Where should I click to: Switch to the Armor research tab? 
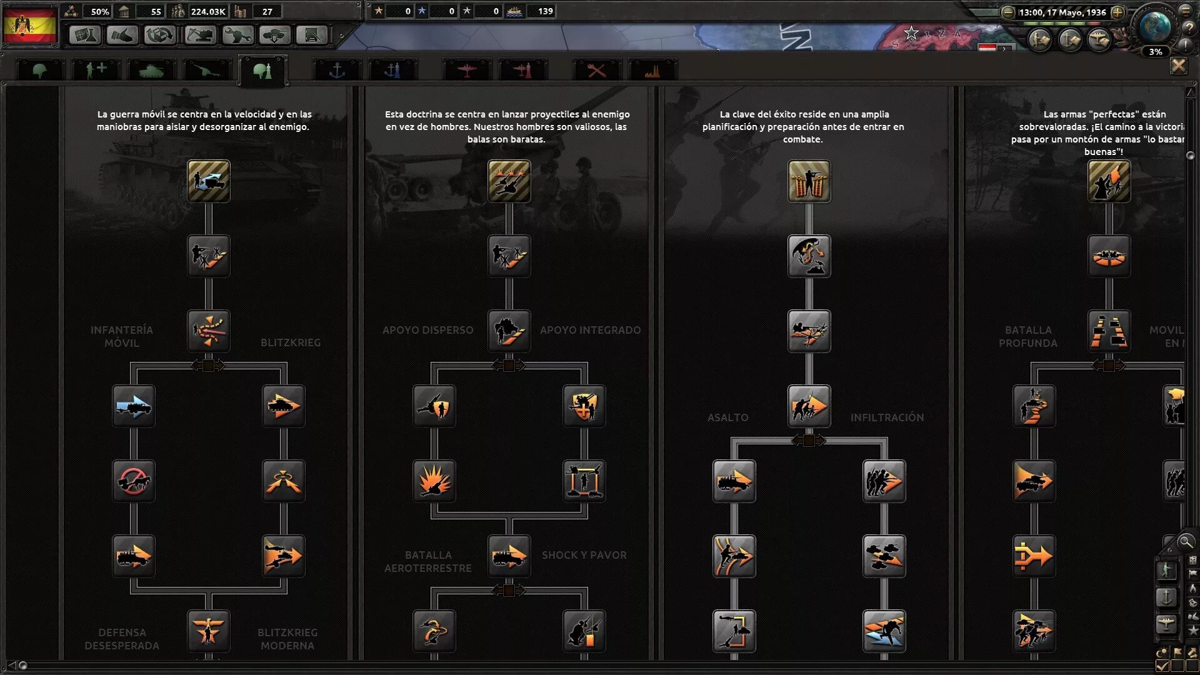[151, 71]
